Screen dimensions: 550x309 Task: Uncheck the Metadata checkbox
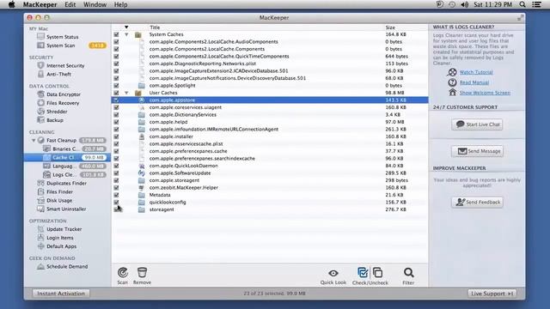point(116,195)
